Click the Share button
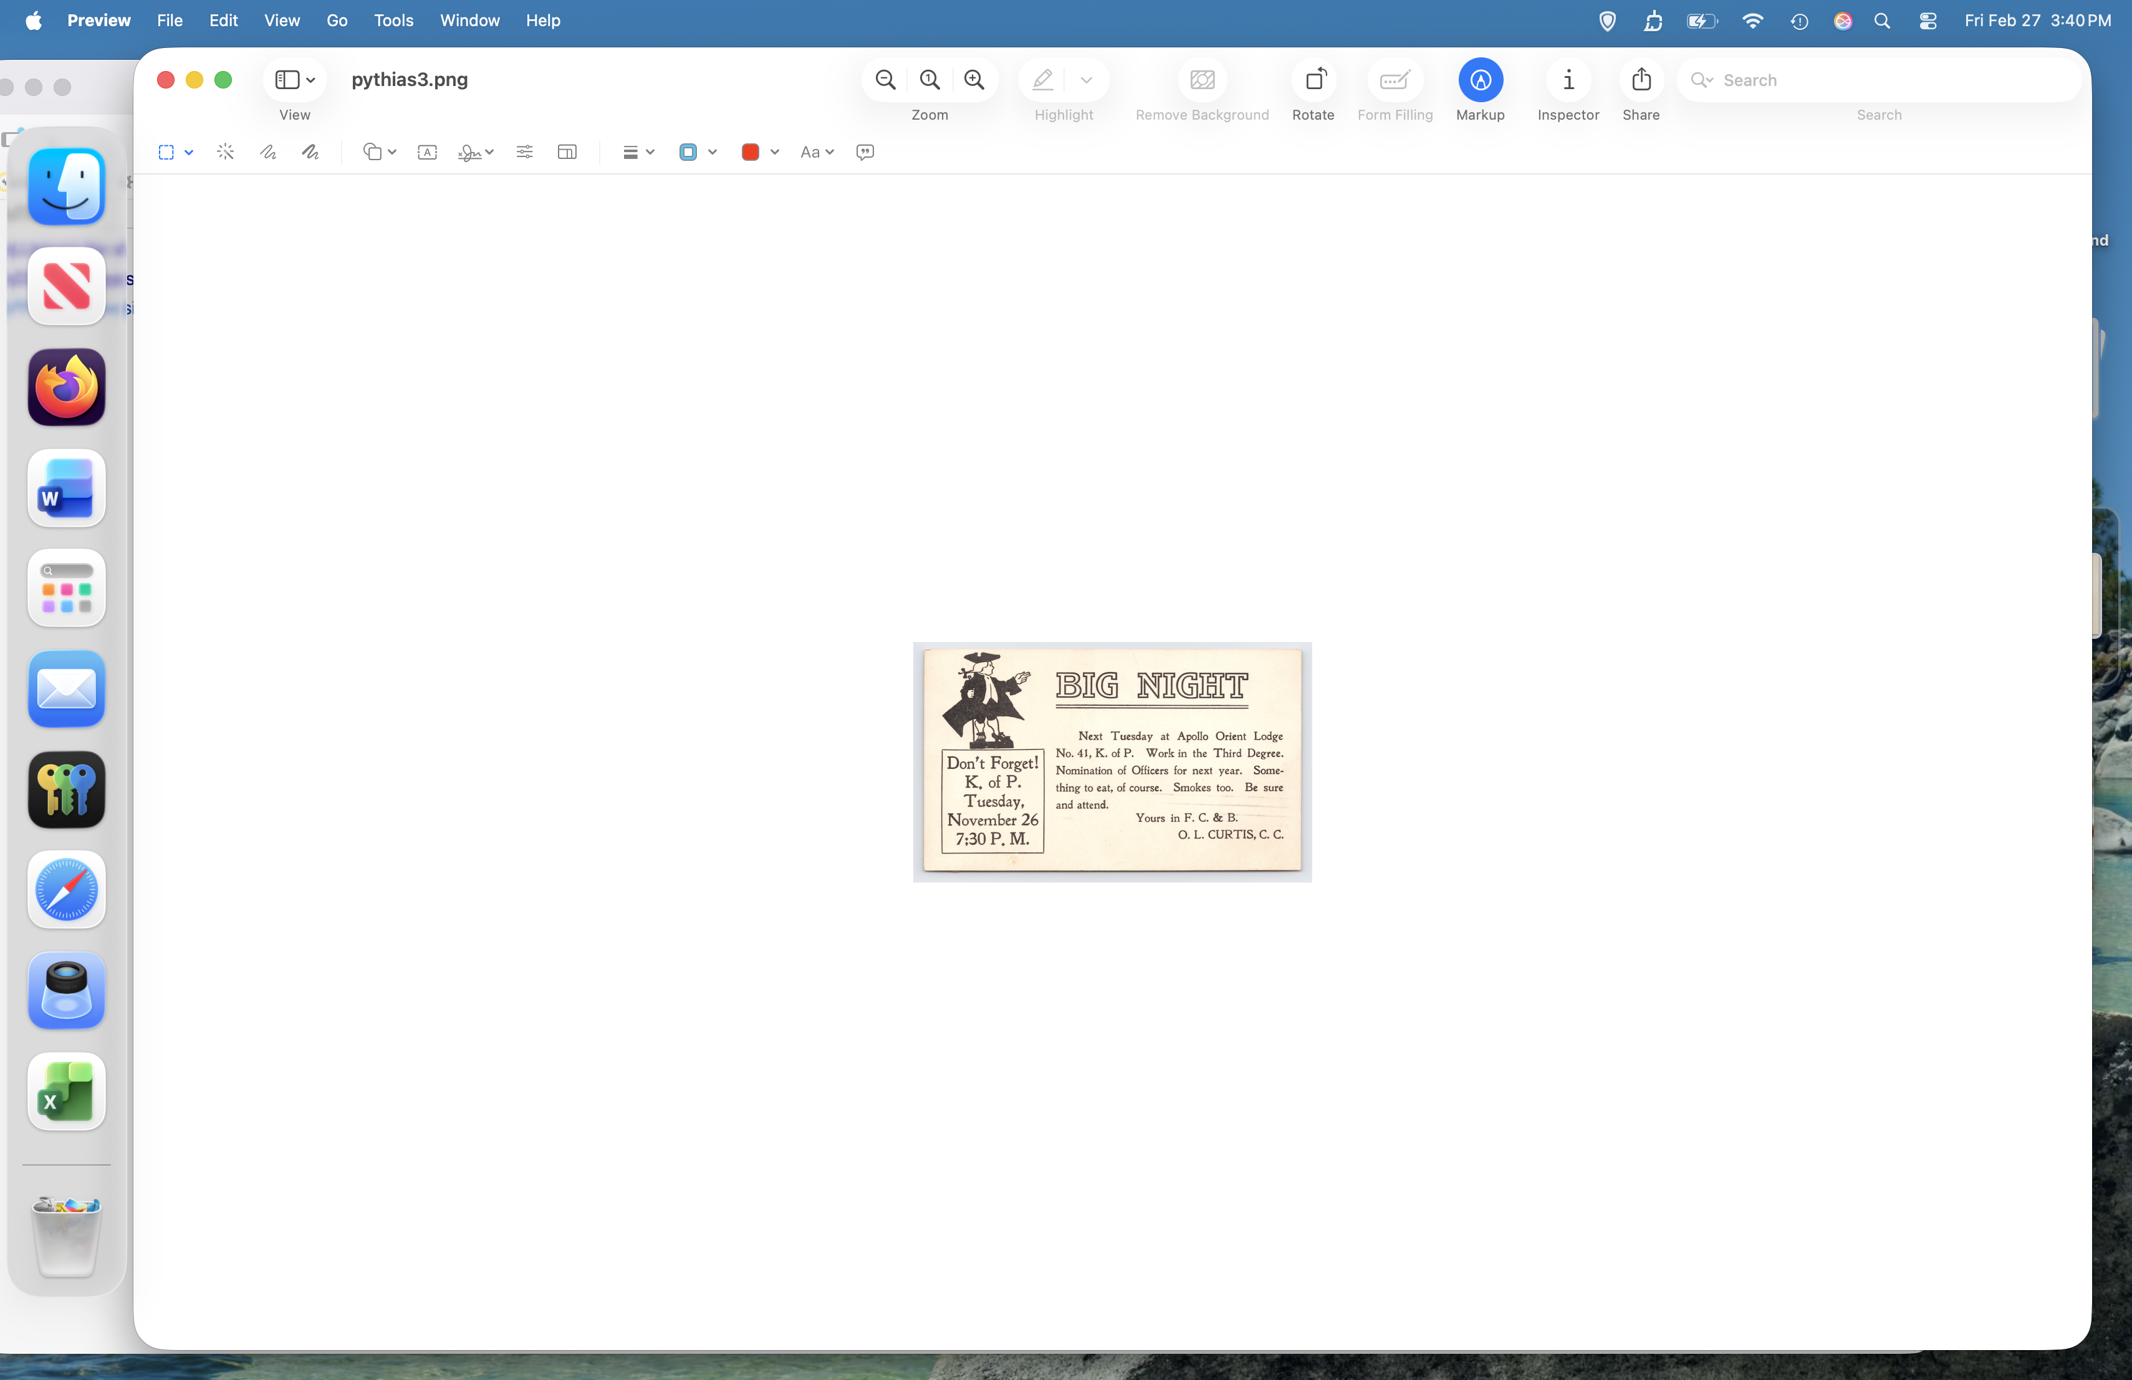The width and height of the screenshot is (2132, 1380). [1640, 80]
